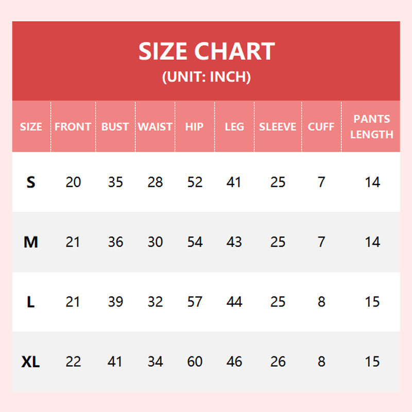Click the BUST column header
This screenshot has height=412, width=412.
[x=115, y=127]
